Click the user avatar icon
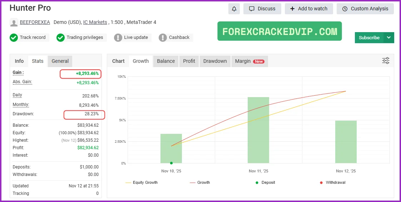The image size is (401, 202). 14,22
